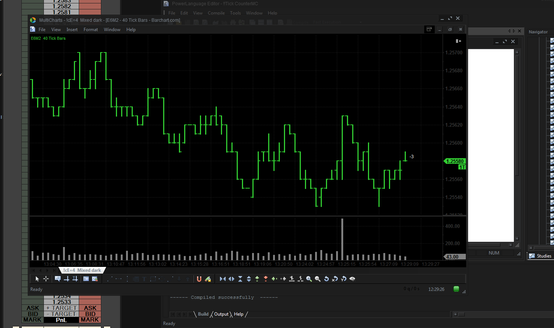Click the tall volume spike bar

(x=342, y=239)
